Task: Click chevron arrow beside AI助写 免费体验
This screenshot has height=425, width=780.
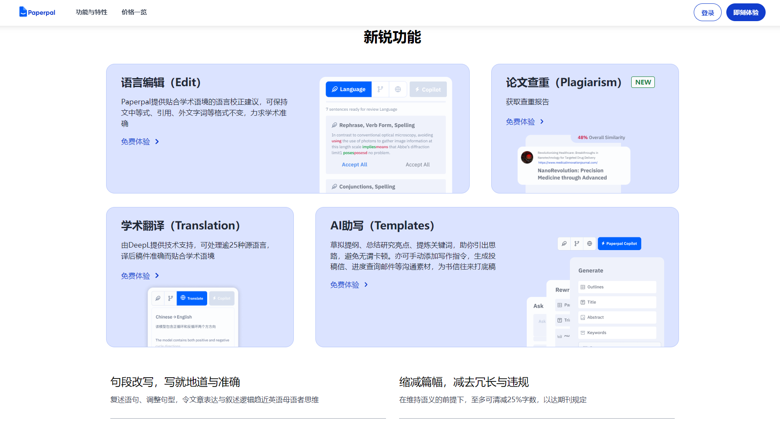Action: point(366,285)
